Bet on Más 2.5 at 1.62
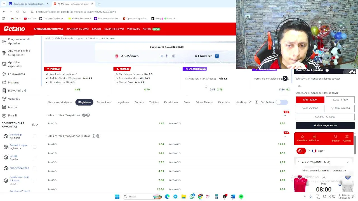This screenshot has width=358, height=201. [106, 123]
